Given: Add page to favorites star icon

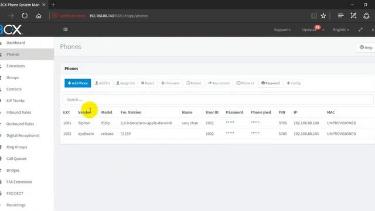Looking at the screenshot, I should [323, 16].
